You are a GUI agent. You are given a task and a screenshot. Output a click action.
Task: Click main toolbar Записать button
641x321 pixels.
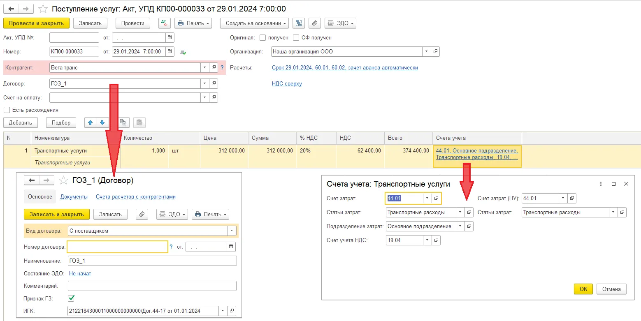pyautogui.click(x=90, y=23)
